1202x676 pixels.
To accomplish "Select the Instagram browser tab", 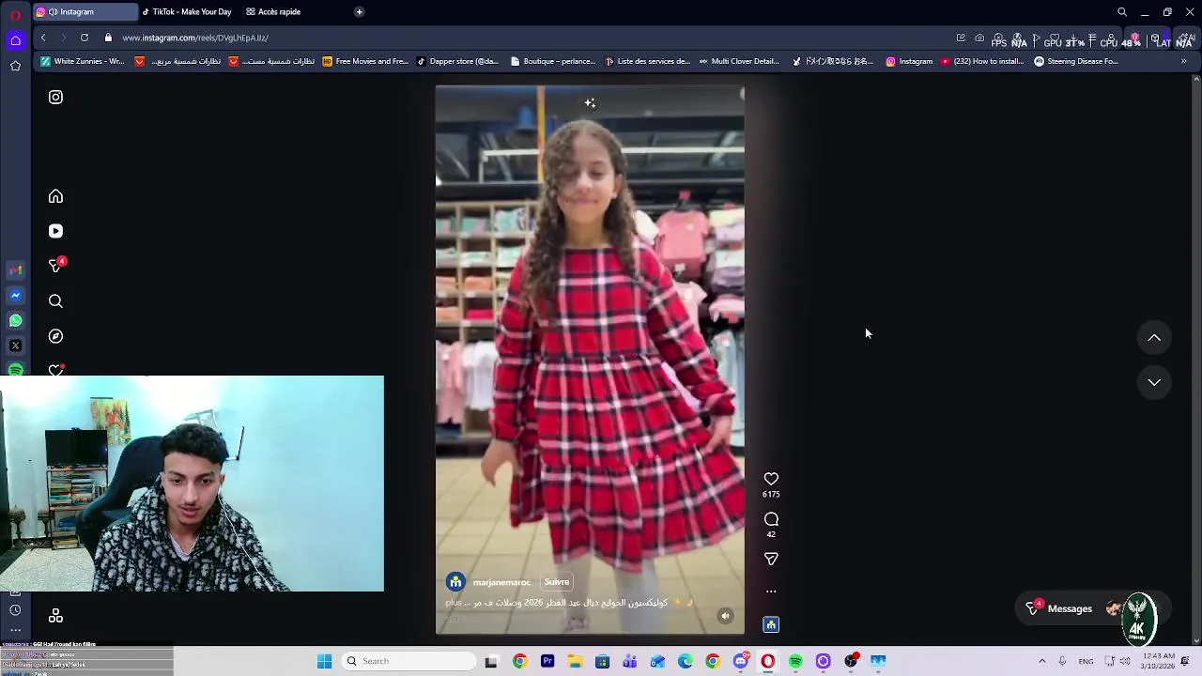I will (x=85, y=12).
